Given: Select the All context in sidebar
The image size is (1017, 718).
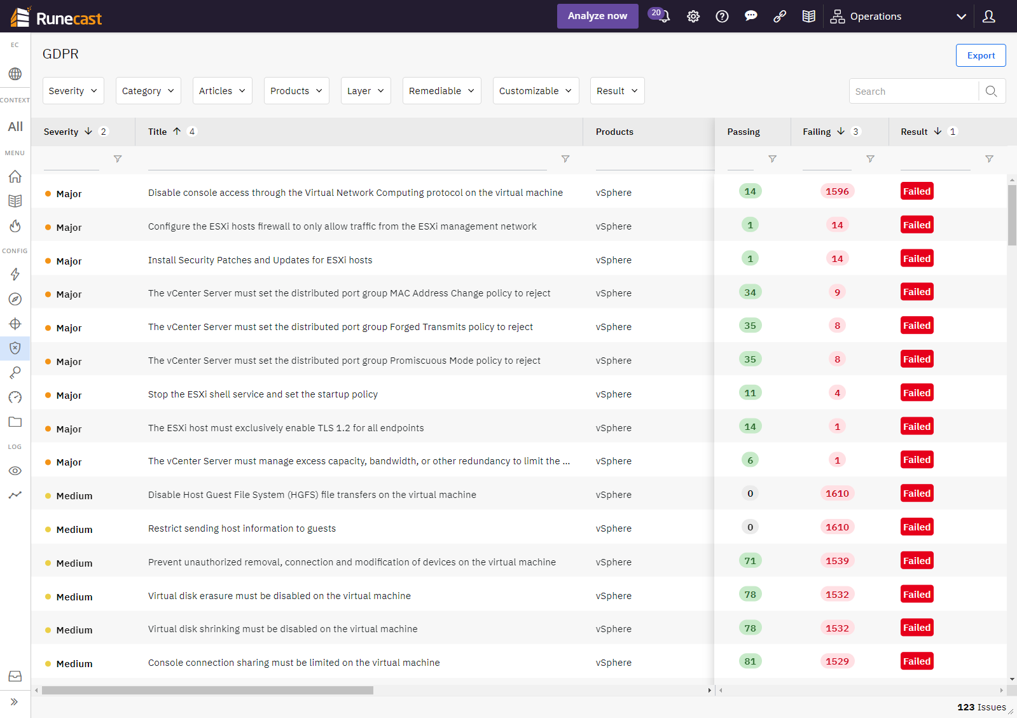Looking at the screenshot, I should coord(15,127).
